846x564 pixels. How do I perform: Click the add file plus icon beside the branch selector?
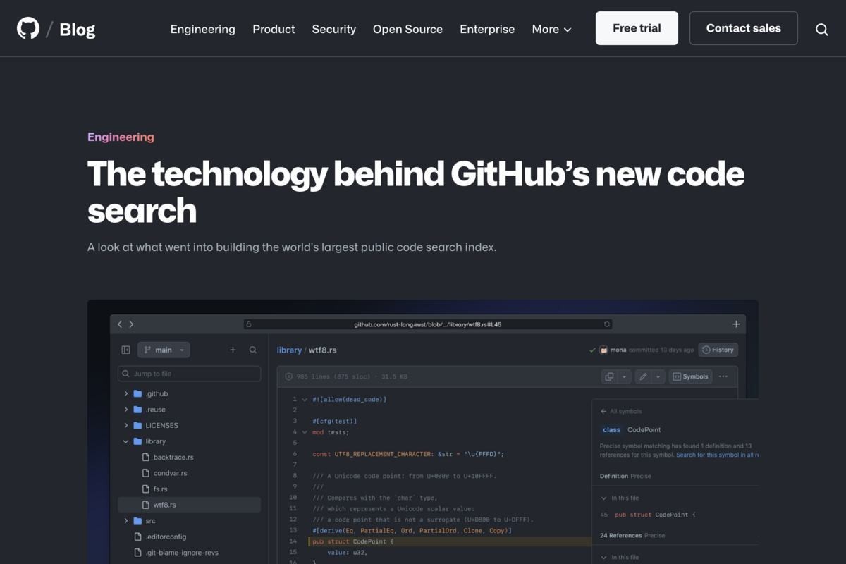(x=233, y=350)
